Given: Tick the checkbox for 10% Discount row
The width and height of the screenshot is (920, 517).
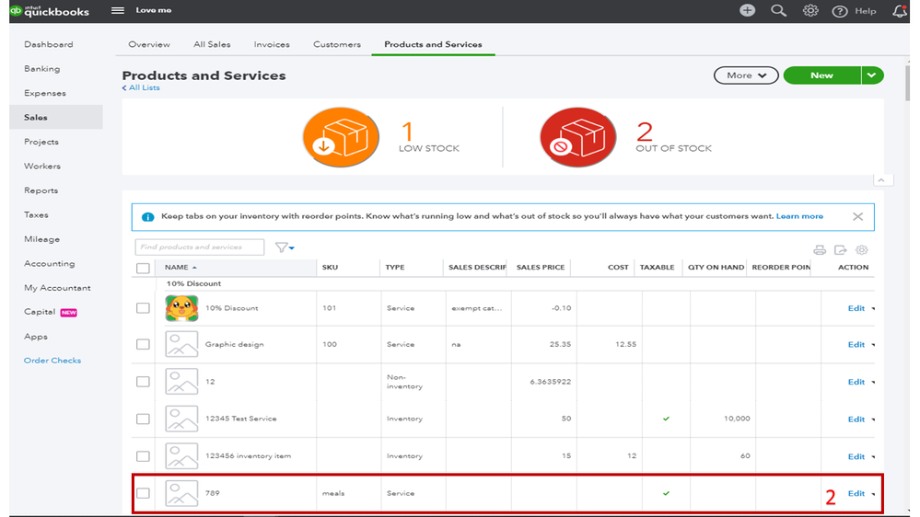Looking at the screenshot, I should click(x=143, y=308).
